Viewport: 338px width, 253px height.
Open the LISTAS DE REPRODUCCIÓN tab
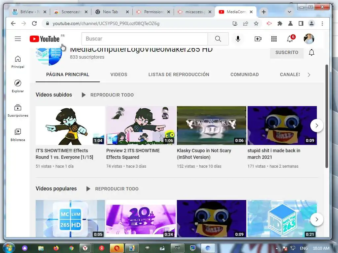(179, 74)
